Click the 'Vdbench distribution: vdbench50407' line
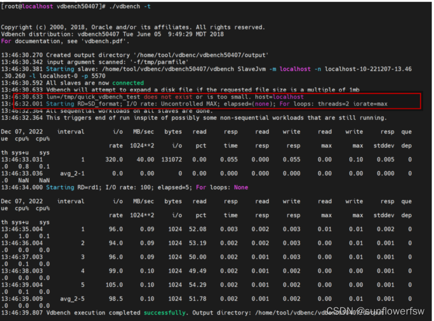Screen dimensions: 434x321 tap(112, 34)
